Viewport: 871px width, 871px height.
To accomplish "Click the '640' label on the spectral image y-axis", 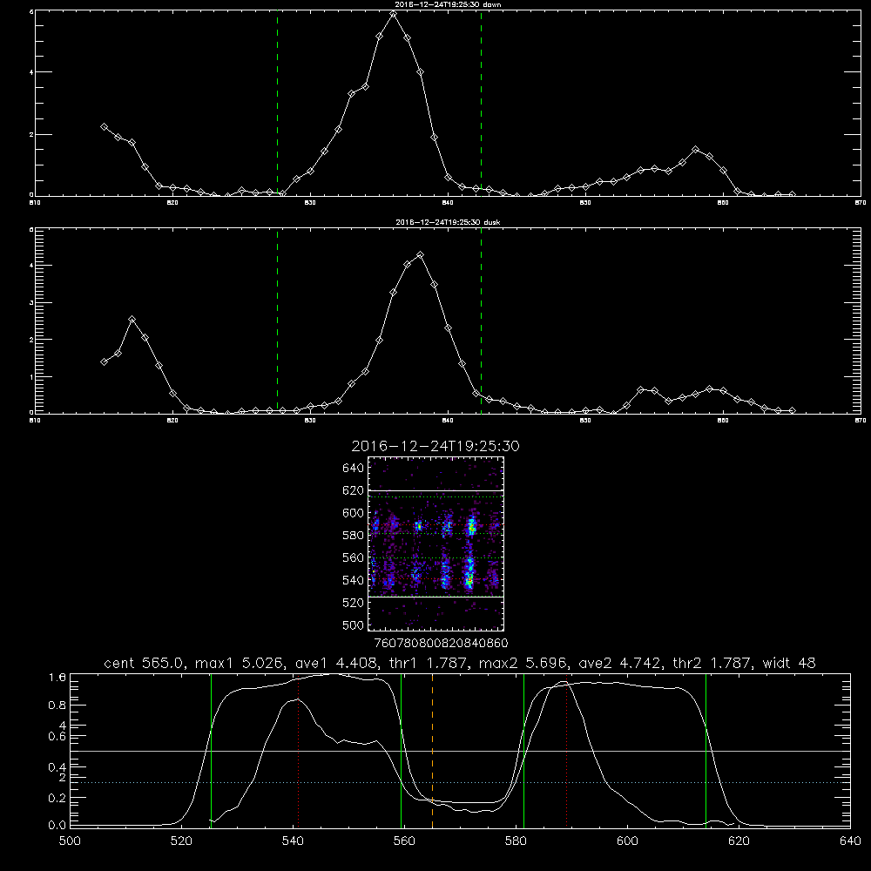I will 354,469.
